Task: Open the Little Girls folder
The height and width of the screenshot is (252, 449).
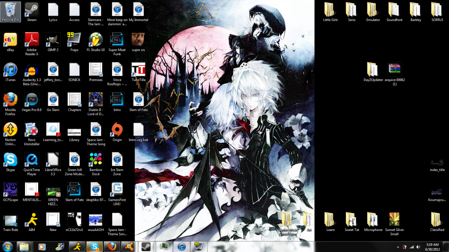Action: pyautogui.click(x=330, y=12)
